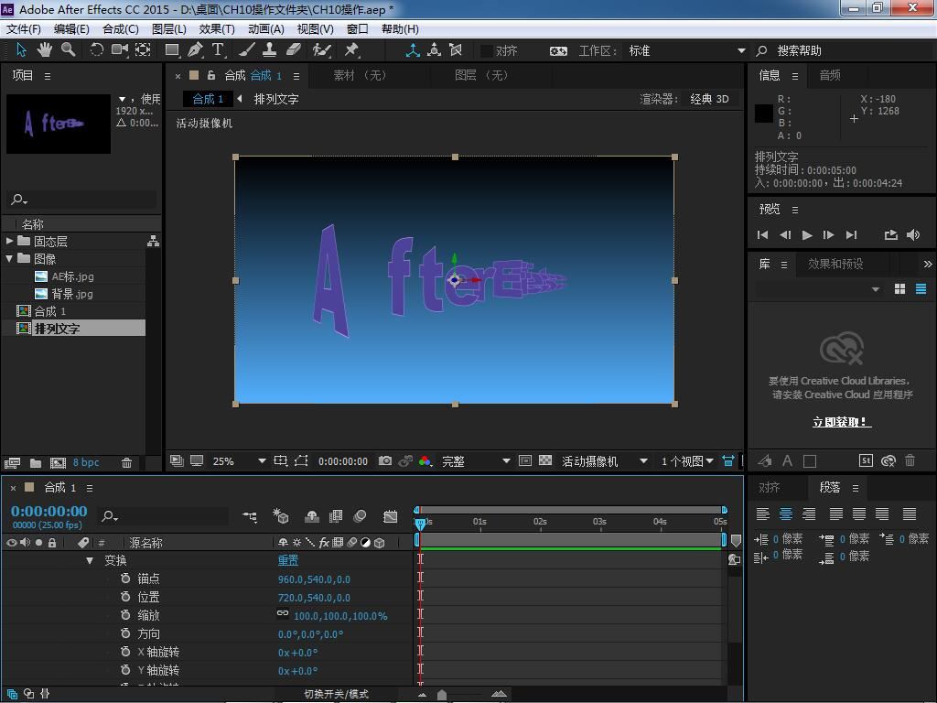
Task: Click the new composition icon in Project panel
Action: point(58,462)
